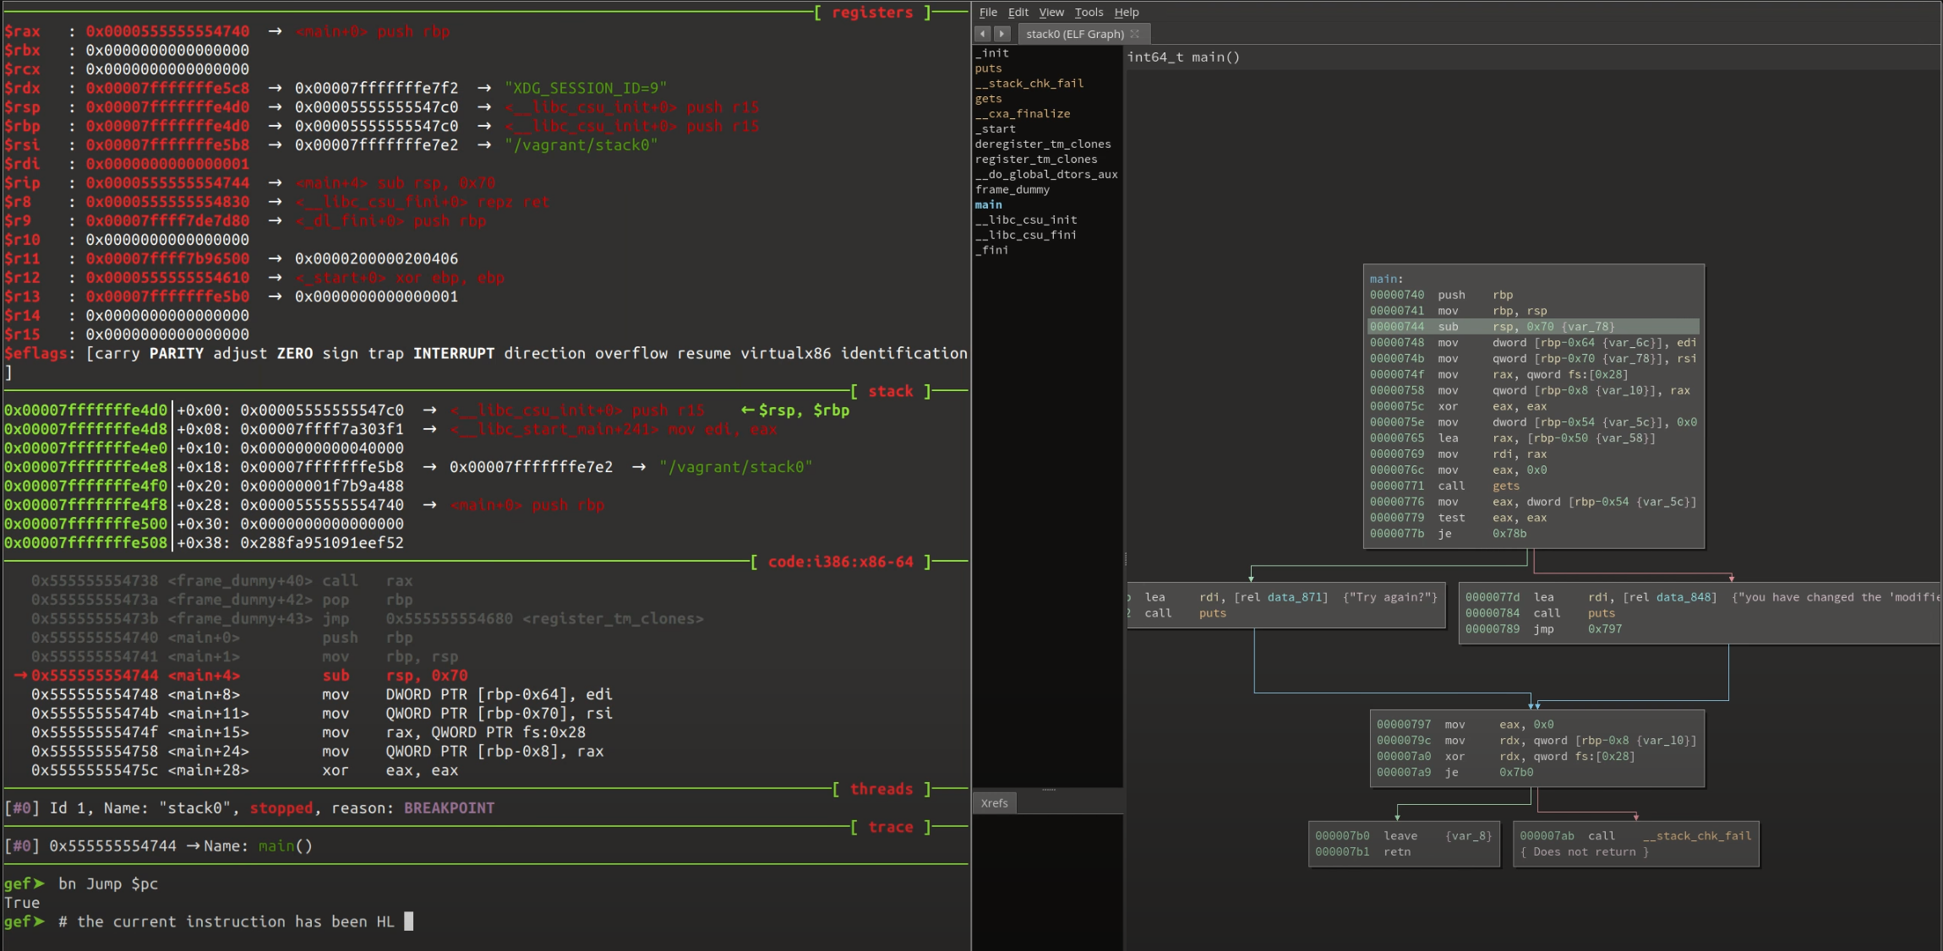
Task: Click the gets call in the main block
Action: coord(1505,486)
